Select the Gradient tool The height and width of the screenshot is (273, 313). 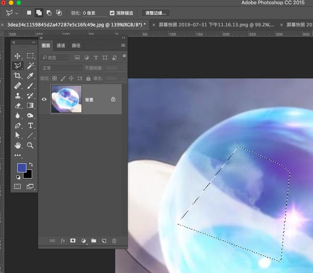tap(30, 105)
